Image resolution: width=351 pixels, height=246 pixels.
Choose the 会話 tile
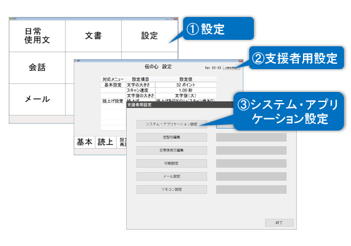(x=36, y=67)
